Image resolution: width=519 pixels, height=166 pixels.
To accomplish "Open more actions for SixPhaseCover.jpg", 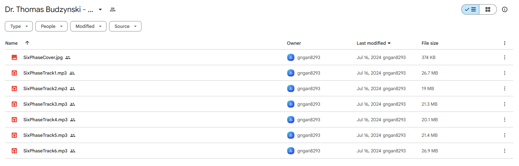I will [x=505, y=57].
